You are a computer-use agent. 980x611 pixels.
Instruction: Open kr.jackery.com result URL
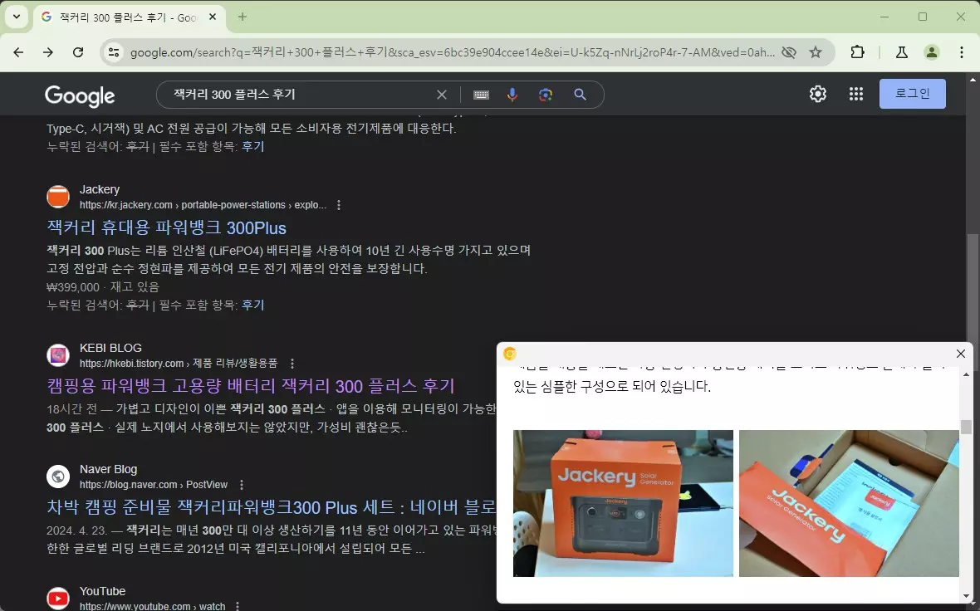(203, 205)
